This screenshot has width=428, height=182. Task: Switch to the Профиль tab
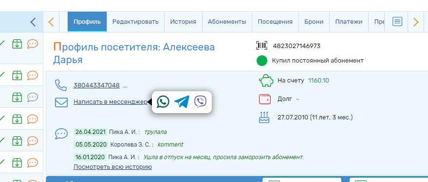[x=87, y=22]
